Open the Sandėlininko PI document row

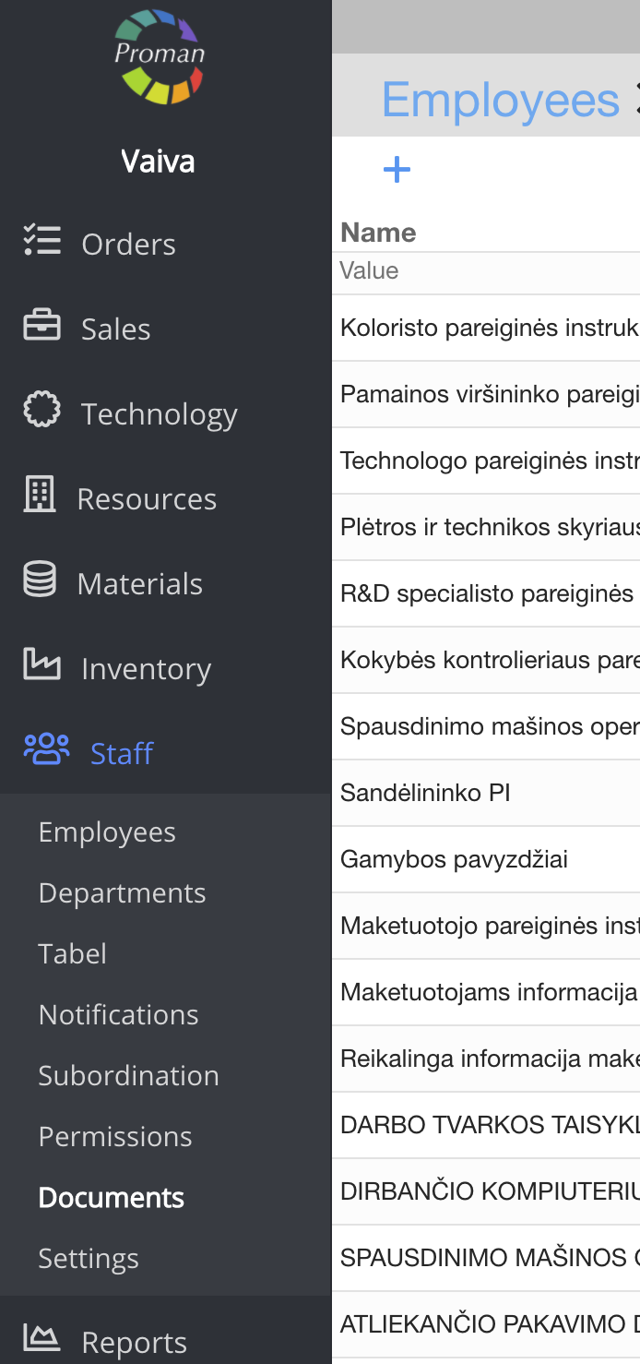pyautogui.click(x=425, y=793)
